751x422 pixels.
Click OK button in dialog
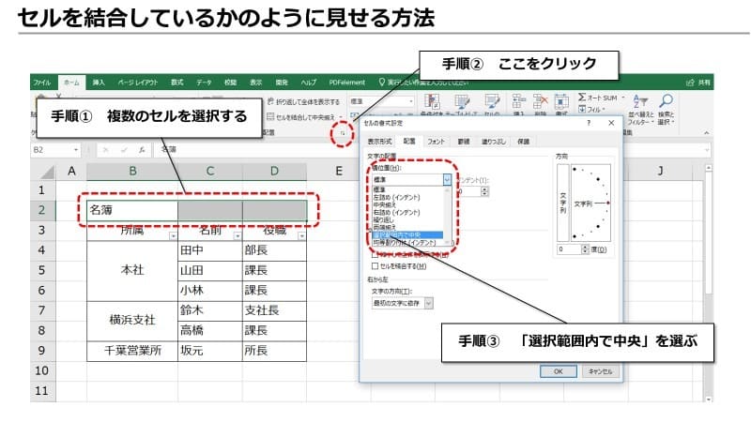click(558, 371)
